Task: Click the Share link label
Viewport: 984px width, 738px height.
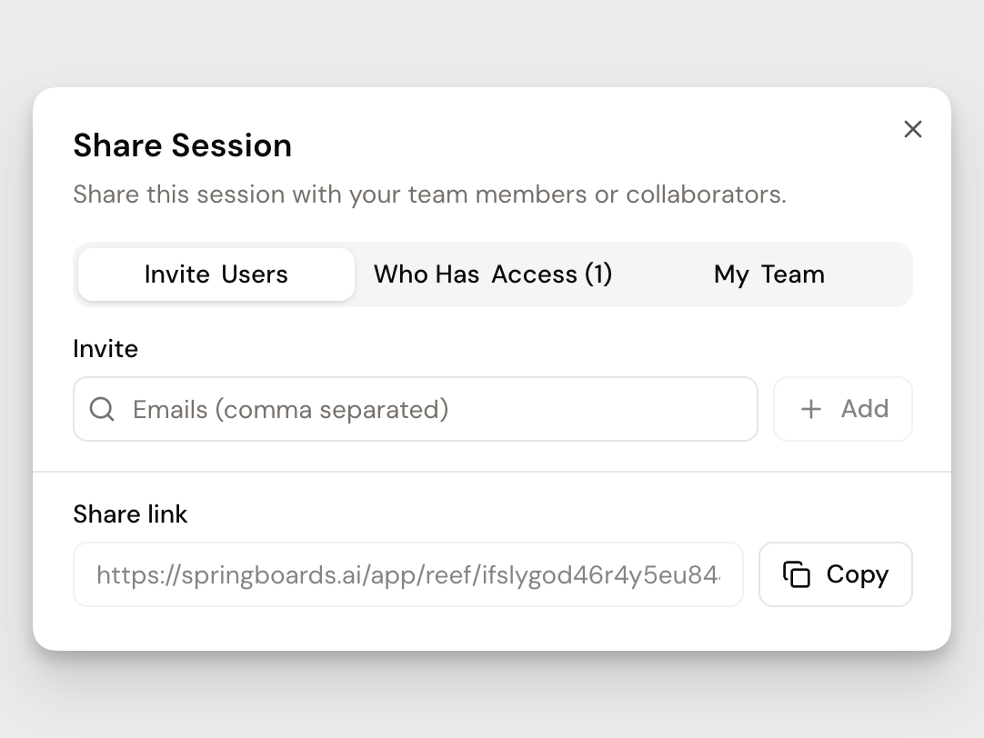Action: coord(130,514)
